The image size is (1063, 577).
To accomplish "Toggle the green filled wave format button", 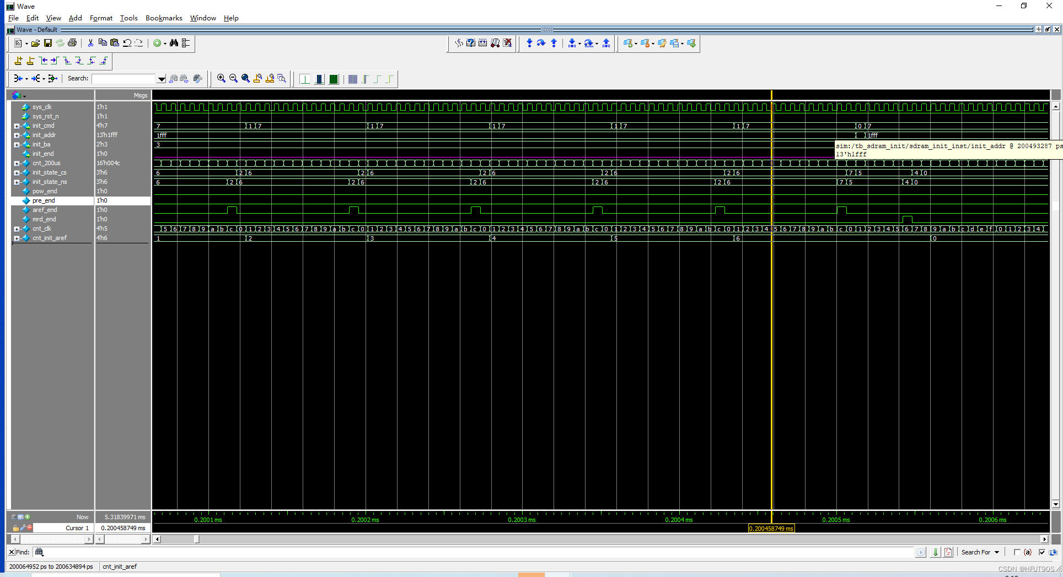I will [x=334, y=79].
